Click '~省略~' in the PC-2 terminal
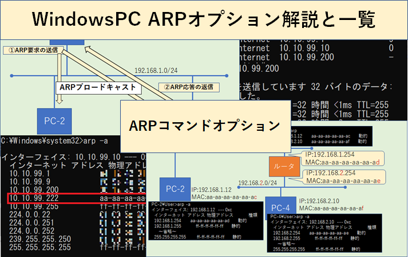 (x=167, y=231)
